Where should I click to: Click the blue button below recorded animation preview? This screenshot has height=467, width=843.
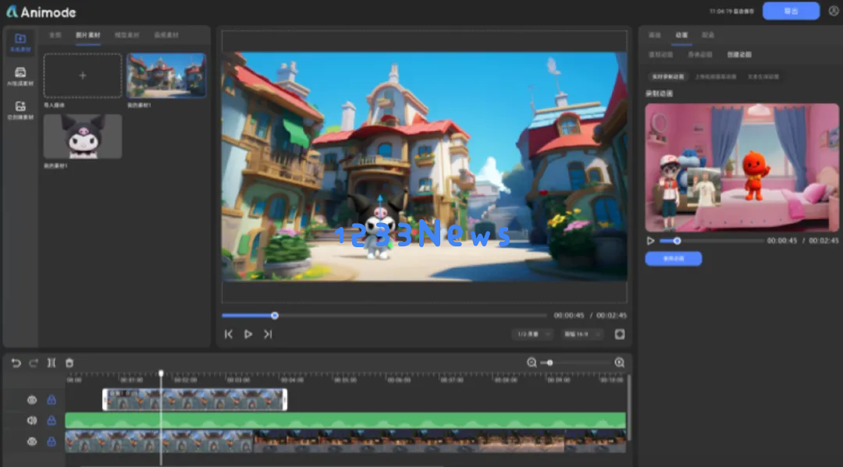[673, 259]
